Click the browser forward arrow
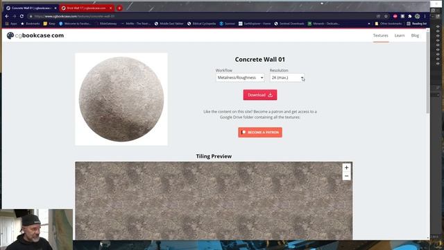This screenshot has width=444, height=250. [x=15, y=17]
